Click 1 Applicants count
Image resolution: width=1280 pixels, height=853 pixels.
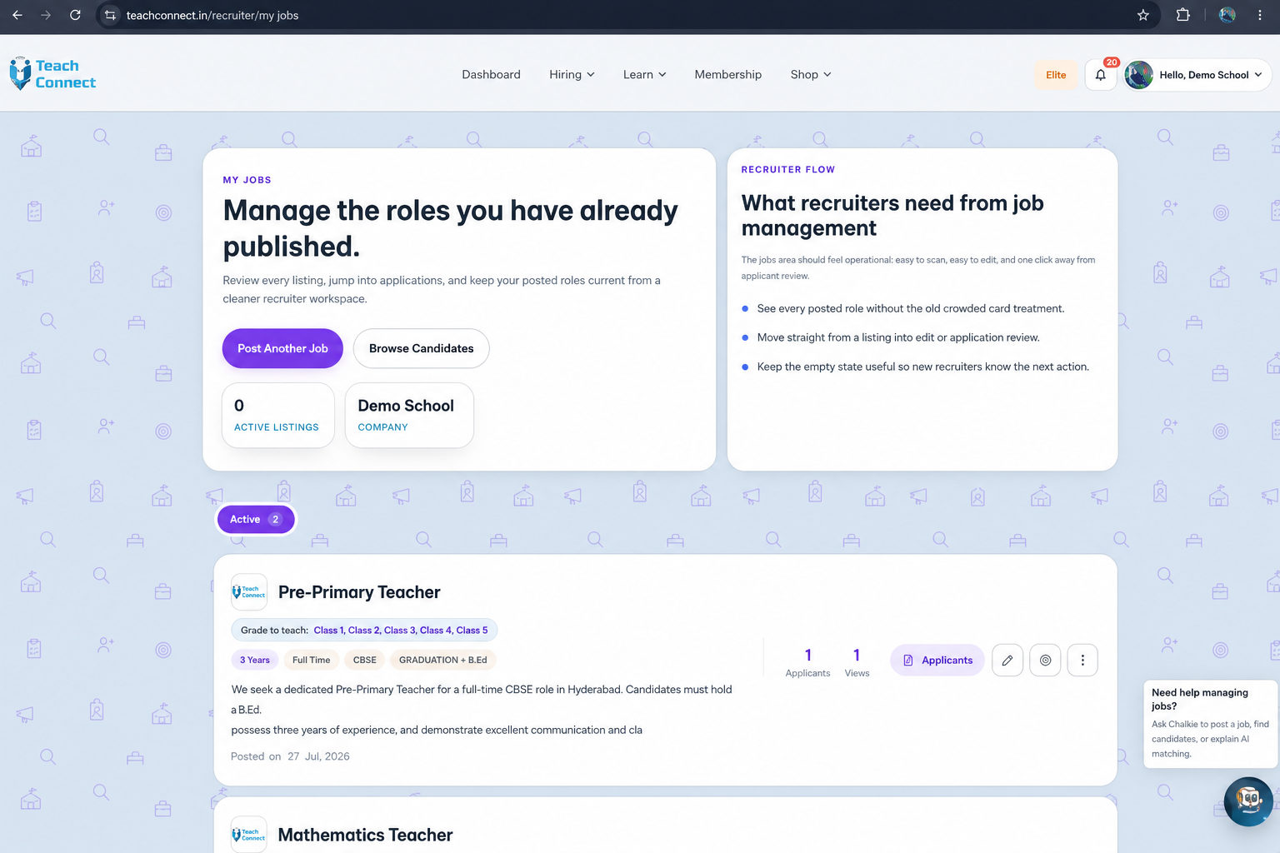point(807,662)
